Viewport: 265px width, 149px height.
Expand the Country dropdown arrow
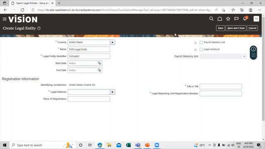click(x=112, y=42)
